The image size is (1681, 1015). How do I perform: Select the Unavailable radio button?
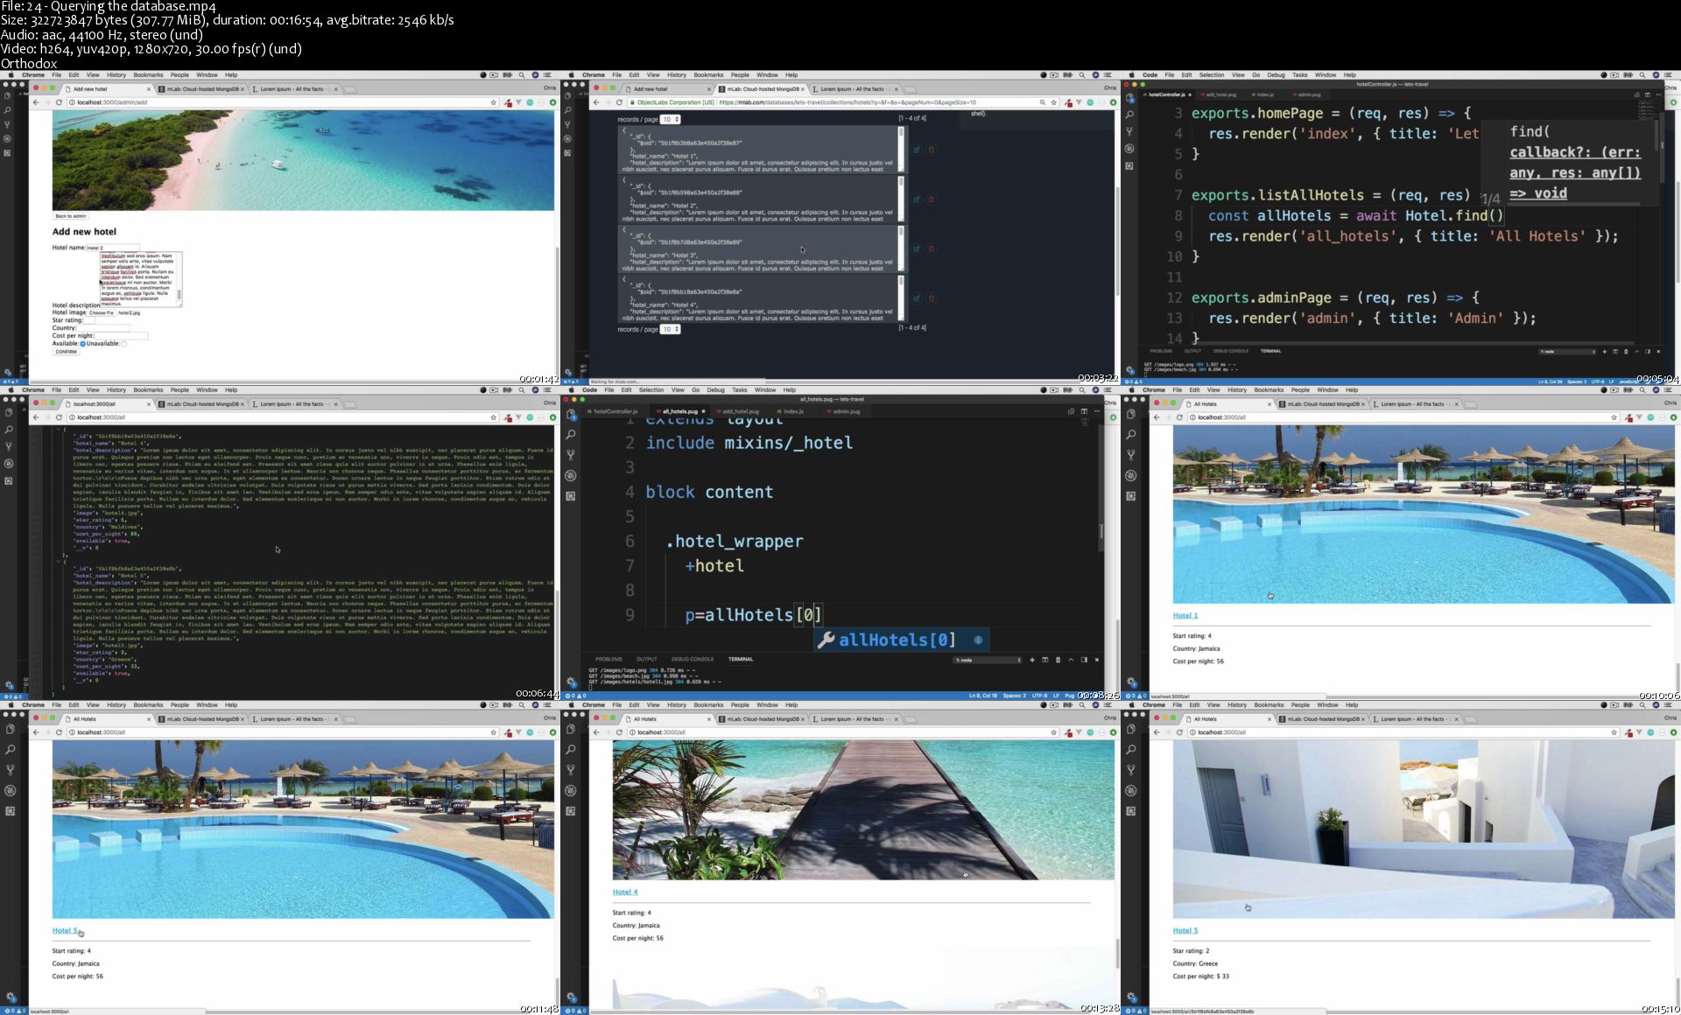click(123, 344)
